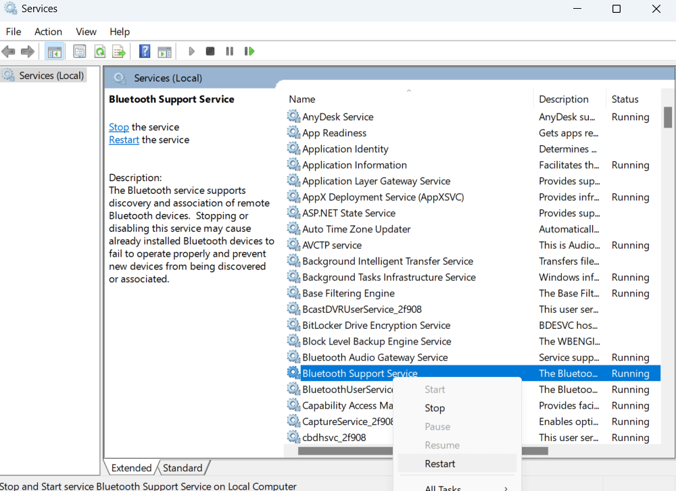
Task: Choose Stop in the context menu
Action: click(x=435, y=408)
